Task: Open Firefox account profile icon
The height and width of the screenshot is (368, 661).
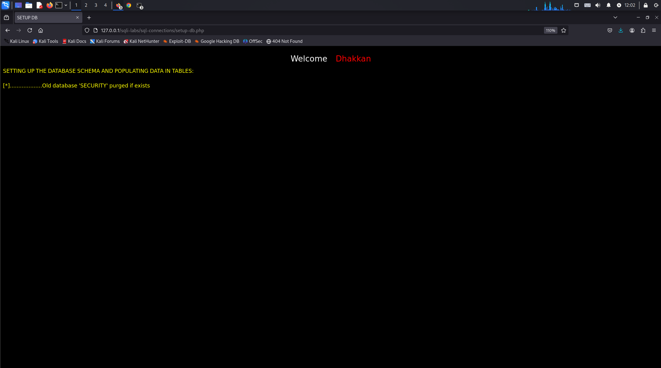Action: [632, 30]
